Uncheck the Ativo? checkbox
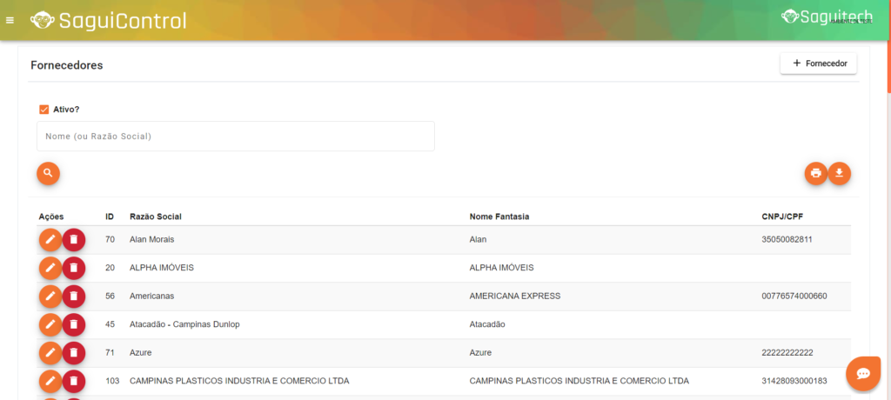Image resolution: width=891 pixels, height=400 pixels. pyautogui.click(x=44, y=110)
